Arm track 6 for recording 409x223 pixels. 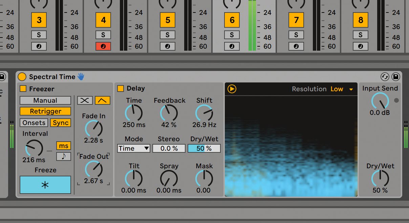[232, 46]
